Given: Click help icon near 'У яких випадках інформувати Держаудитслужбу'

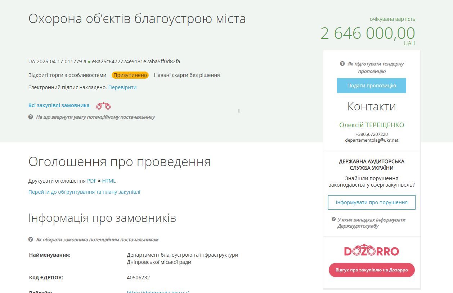Looking at the screenshot, I should click(x=333, y=218).
